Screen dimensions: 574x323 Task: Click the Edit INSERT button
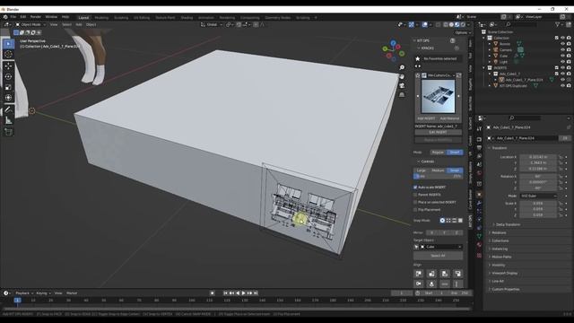(438, 132)
